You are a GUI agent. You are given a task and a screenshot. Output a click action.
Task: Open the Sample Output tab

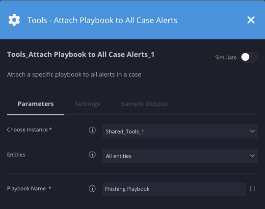point(144,104)
